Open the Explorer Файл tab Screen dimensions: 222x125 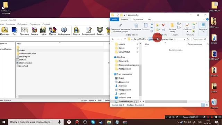[x=114, y=19]
